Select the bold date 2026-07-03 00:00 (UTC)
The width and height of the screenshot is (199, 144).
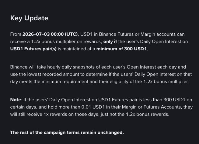coord(50,34)
